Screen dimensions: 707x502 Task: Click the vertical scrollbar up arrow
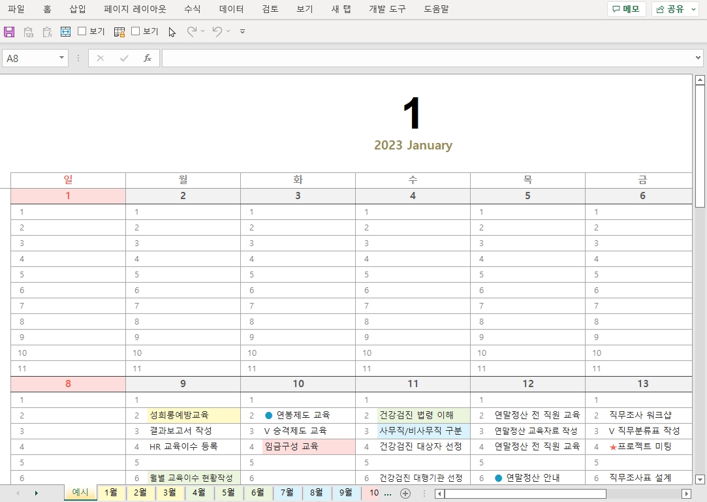tap(700, 80)
